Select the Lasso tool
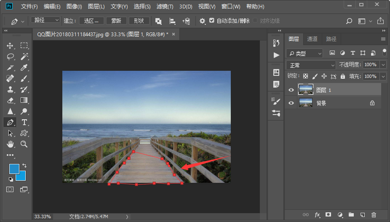The width and height of the screenshot is (390, 222). (x=10, y=56)
